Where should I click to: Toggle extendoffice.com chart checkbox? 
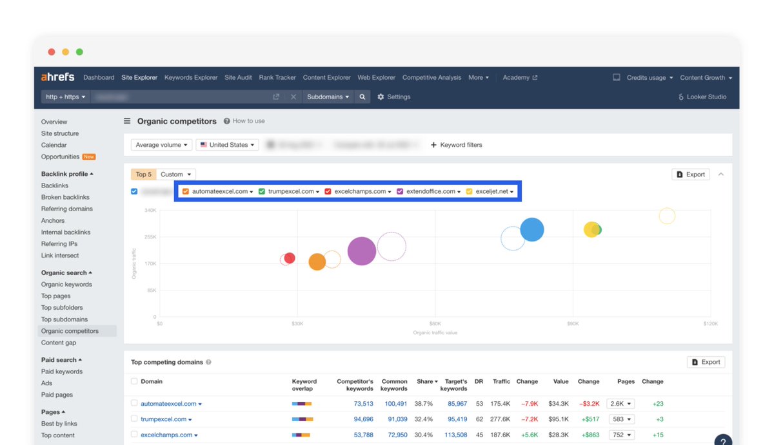click(400, 191)
